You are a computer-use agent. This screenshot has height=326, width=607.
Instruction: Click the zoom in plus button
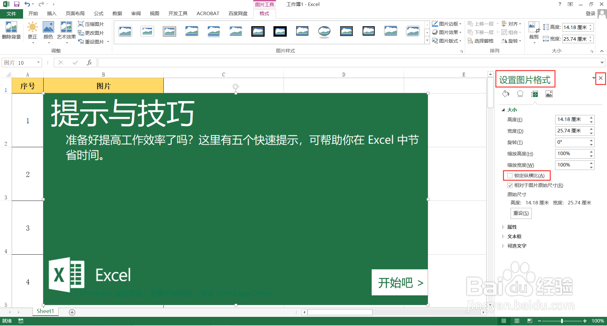585,321
